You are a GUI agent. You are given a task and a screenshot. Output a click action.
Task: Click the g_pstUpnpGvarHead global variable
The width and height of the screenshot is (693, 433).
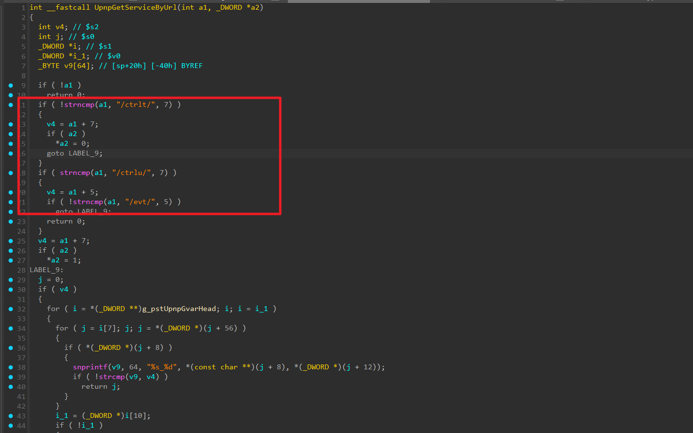pyautogui.click(x=179, y=309)
